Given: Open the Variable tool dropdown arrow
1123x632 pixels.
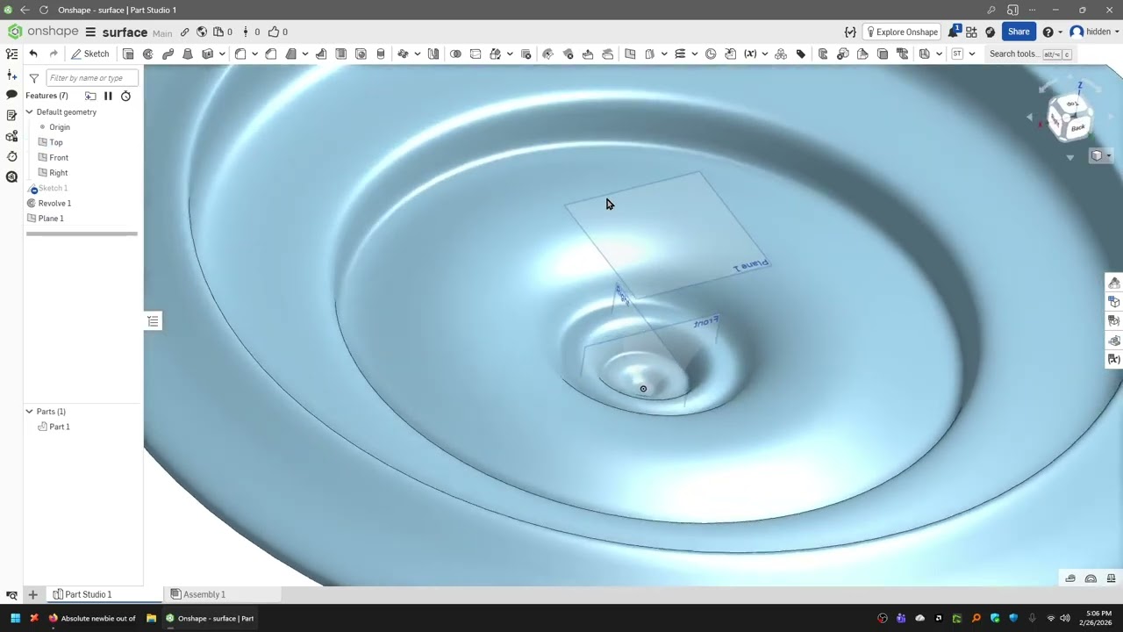Looking at the screenshot, I should [764, 54].
